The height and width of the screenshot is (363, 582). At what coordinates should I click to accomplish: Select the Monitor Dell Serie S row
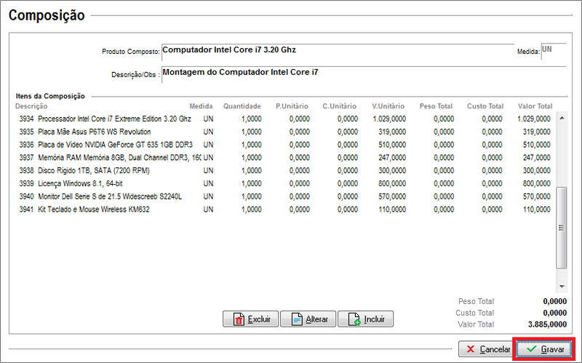(x=109, y=196)
